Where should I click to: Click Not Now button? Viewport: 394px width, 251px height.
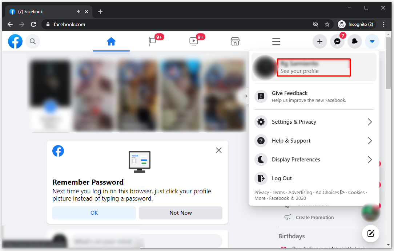click(x=180, y=213)
